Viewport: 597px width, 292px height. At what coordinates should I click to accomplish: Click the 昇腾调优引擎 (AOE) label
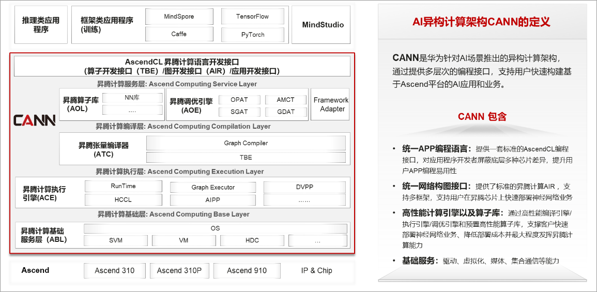tap(191, 106)
